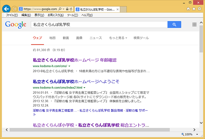
Task: Click inside the Google search query field
Action: [x=99, y=24]
